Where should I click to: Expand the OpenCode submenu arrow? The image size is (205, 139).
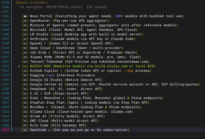click(x=49, y=130)
